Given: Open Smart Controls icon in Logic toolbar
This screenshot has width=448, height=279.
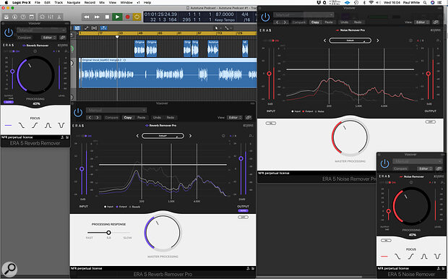Looking at the screenshot, I should [42, 17].
